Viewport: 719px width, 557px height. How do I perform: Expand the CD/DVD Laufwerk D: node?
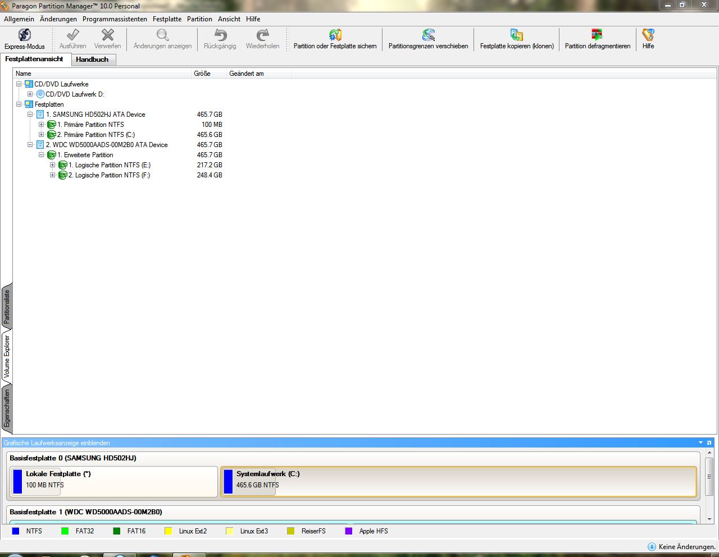[30, 94]
